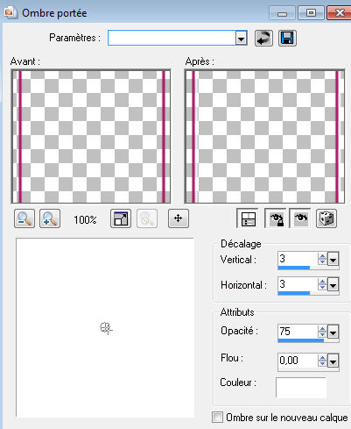Click the Avant preview pane
Image resolution: width=351 pixels, height=429 pixels.
coord(91,137)
